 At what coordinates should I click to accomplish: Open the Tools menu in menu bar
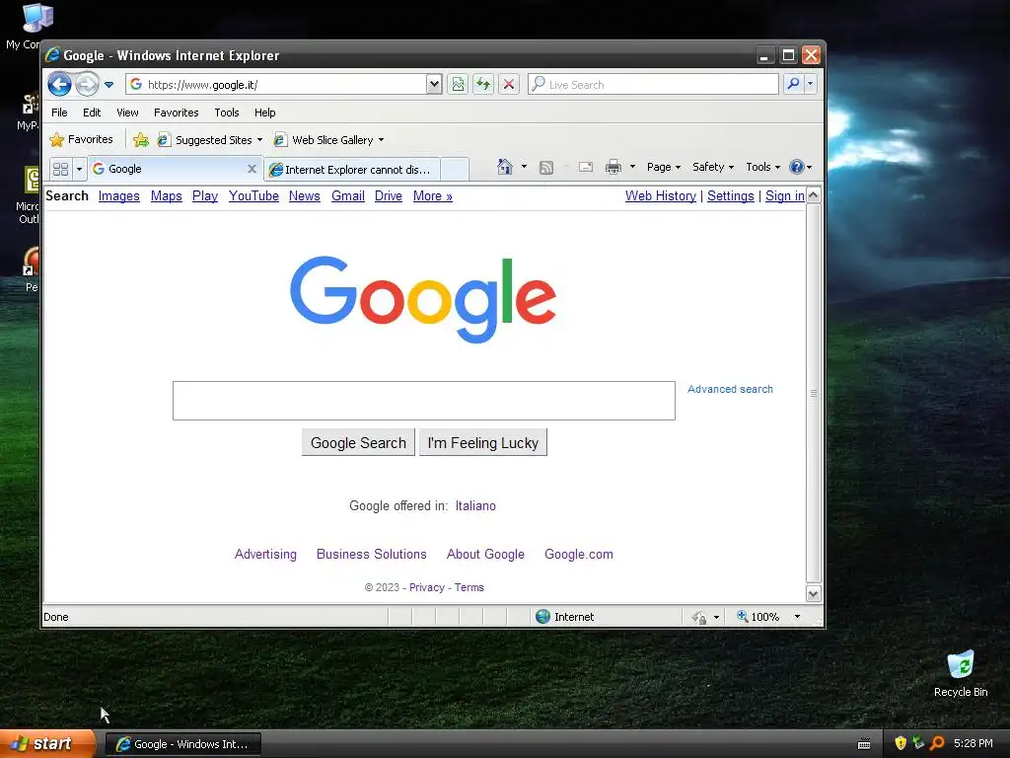(x=227, y=113)
